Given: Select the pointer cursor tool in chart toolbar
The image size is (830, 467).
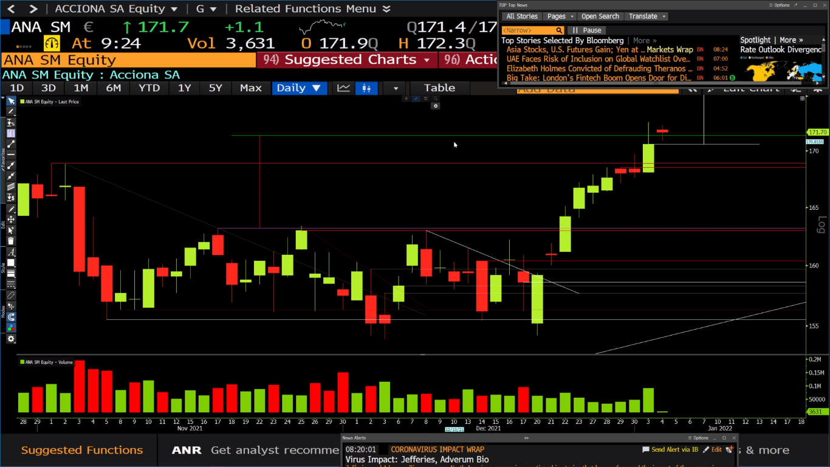Looking at the screenshot, I should (x=11, y=102).
